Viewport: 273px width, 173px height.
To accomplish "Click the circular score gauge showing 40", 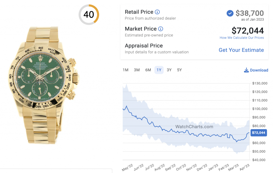I will click(x=89, y=15).
